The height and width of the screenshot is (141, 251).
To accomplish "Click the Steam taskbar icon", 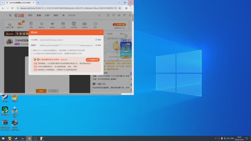I will click(x=16, y=138).
